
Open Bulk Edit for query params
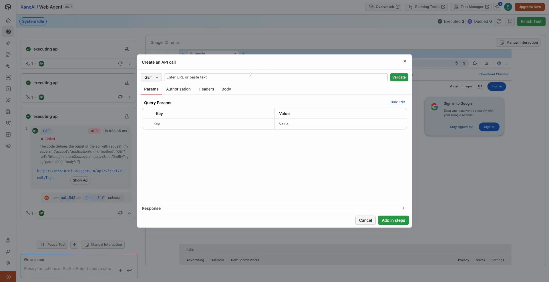[x=398, y=102]
